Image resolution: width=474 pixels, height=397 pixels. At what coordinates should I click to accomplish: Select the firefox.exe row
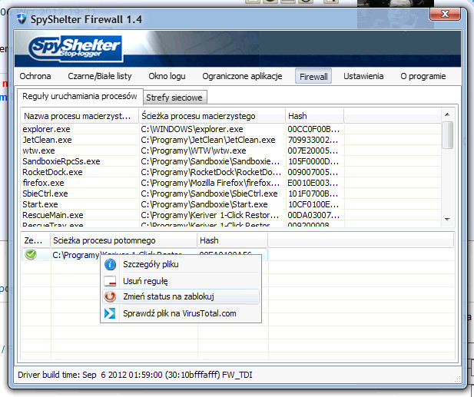pyautogui.click(x=231, y=183)
